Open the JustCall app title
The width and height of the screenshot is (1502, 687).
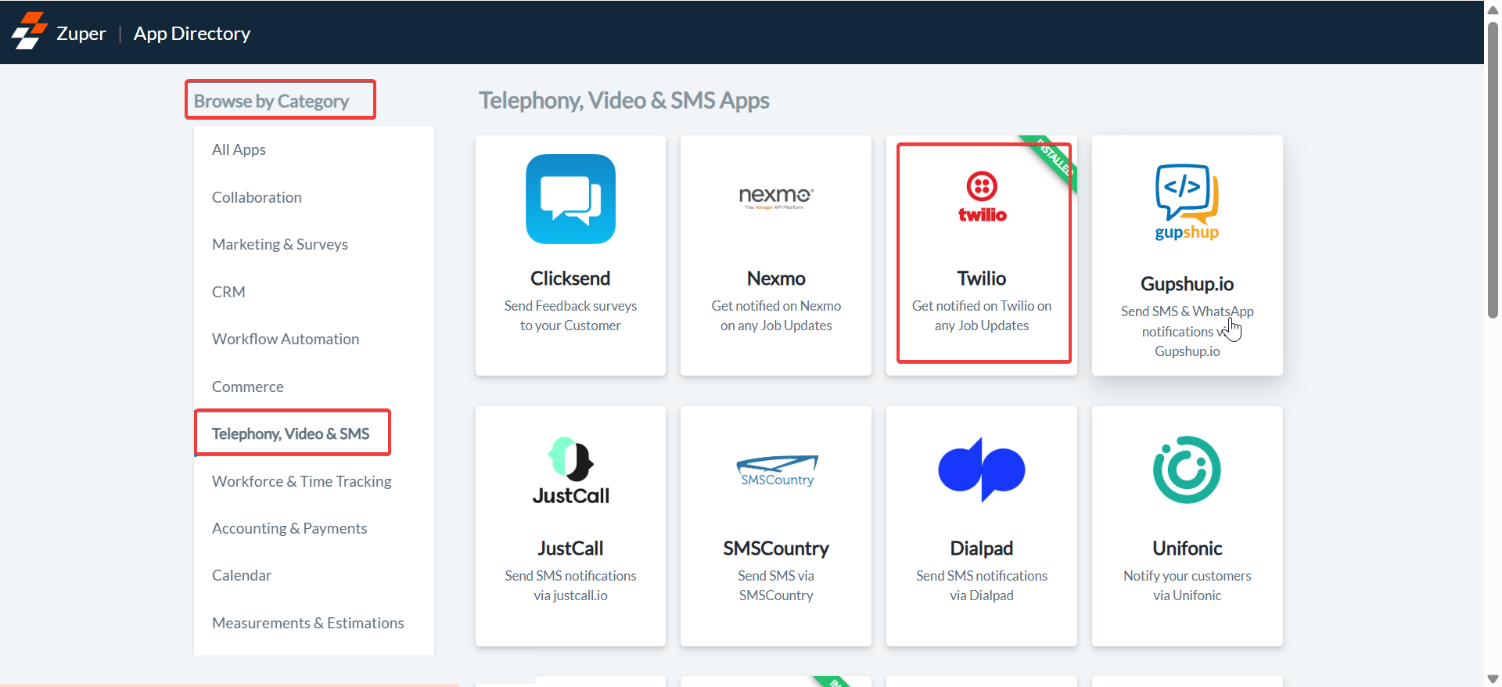pos(570,549)
